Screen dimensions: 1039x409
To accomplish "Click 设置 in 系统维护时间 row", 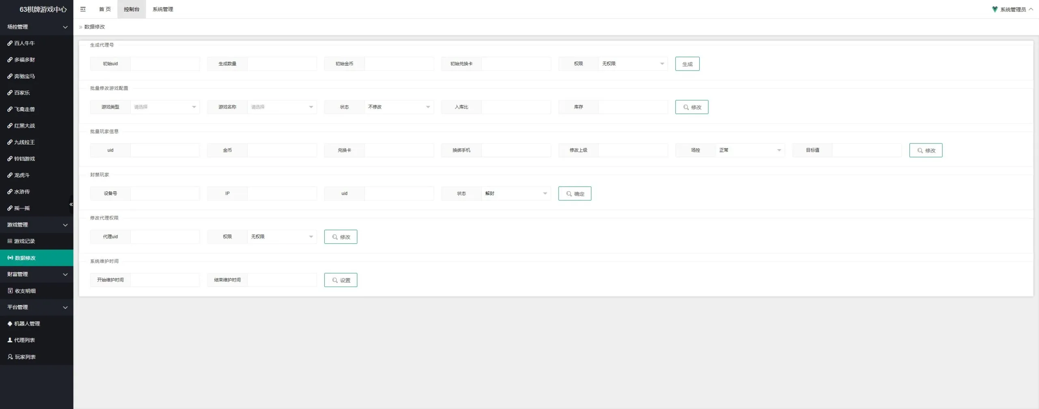I will click(341, 280).
